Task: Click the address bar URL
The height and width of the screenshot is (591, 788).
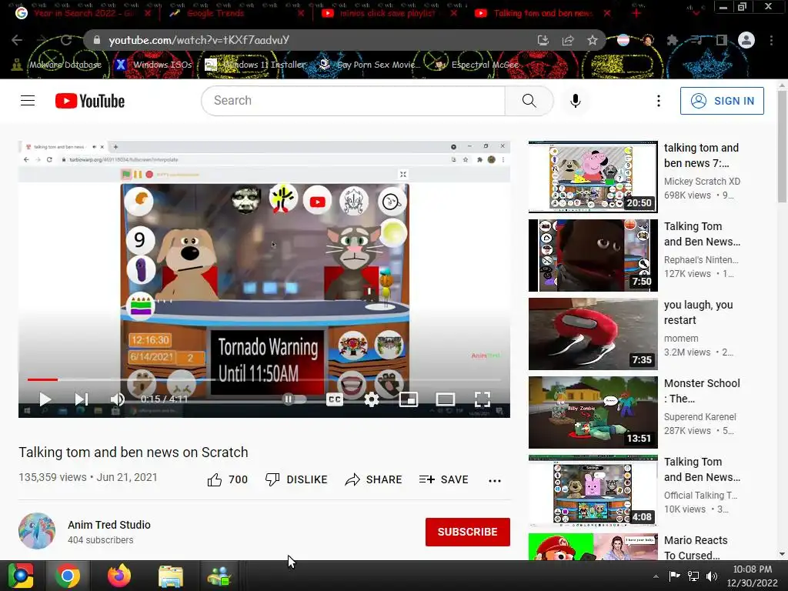Action: point(199,40)
